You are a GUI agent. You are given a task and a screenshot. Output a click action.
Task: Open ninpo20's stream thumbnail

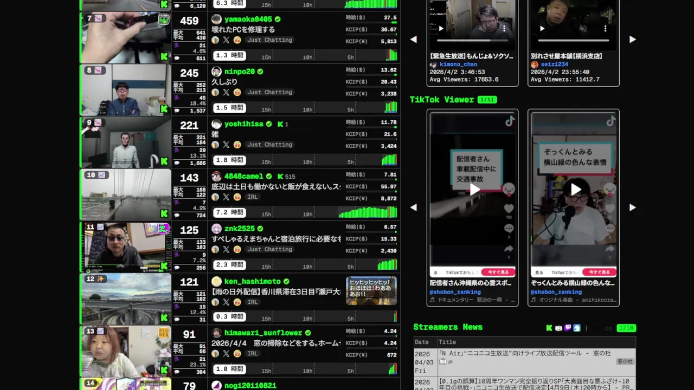(x=126, y=90)
